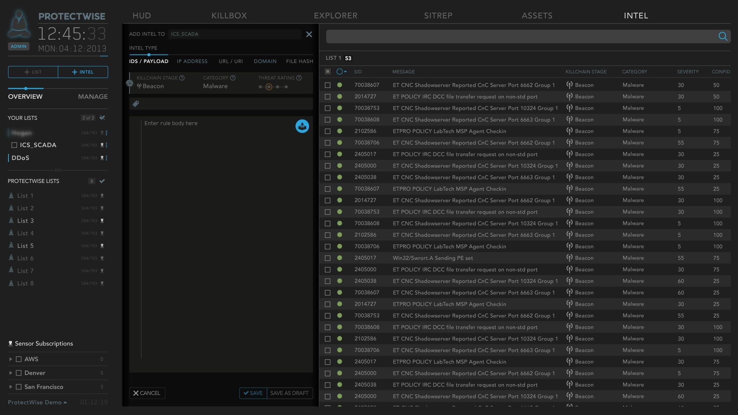
Task: Check the Denver sensor checkbox
Action: click(x=18, y=373)
